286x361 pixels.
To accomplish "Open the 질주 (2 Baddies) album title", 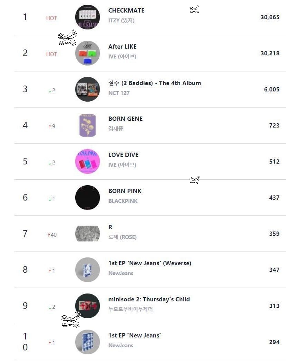I will click(154, 83).
